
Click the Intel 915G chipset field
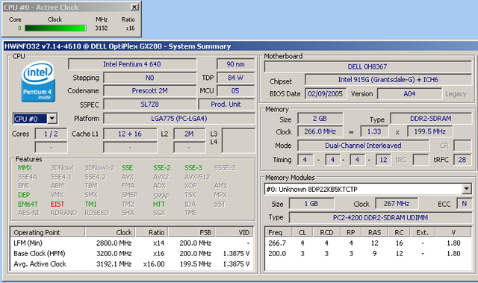(388, 80)
